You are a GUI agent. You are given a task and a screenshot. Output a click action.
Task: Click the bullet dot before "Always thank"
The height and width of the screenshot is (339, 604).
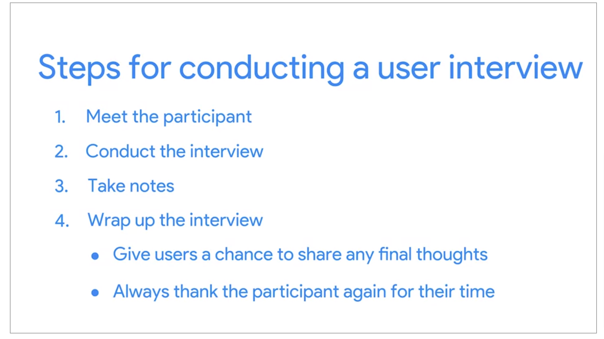[x=95, y=293]
